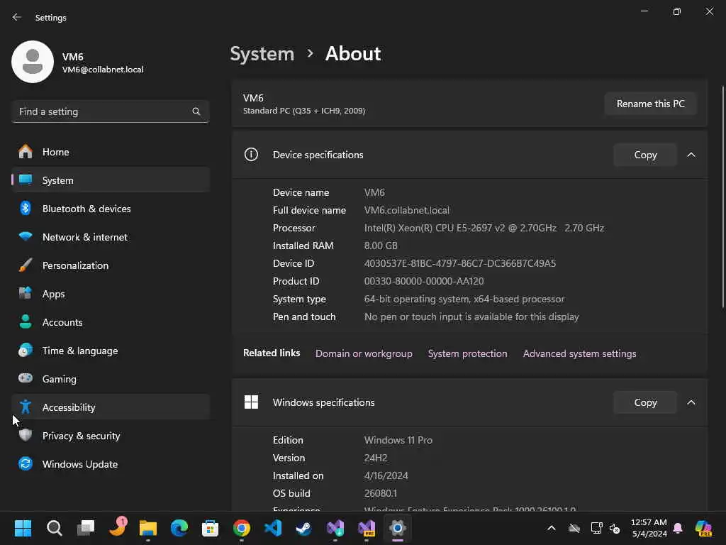Launch Microsoft Edge from the taskbar
The image size is (726, 545).
(x=179, y=528)
